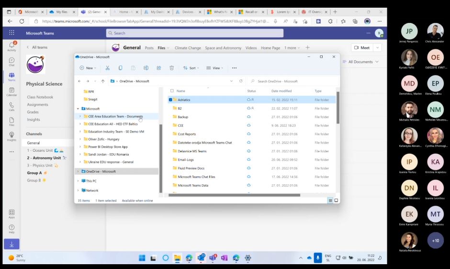Uncheck the checkbox beside Adriatics folder
The height and width of the screenshot is (269, 450).
(170, 100)
